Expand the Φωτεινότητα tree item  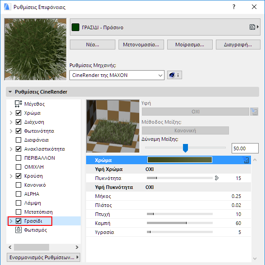click(x=11, y=131)
